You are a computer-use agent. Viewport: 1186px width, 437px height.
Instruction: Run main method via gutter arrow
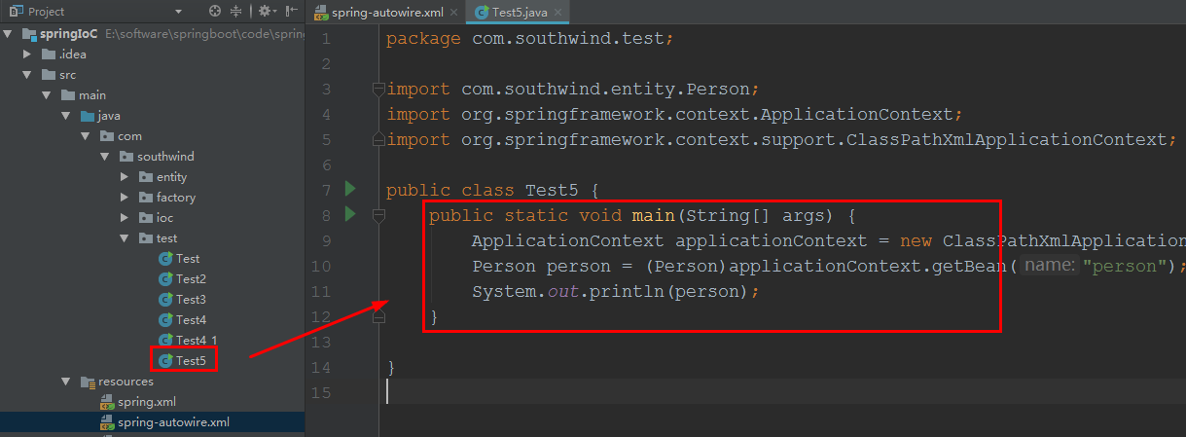[350, 213]
